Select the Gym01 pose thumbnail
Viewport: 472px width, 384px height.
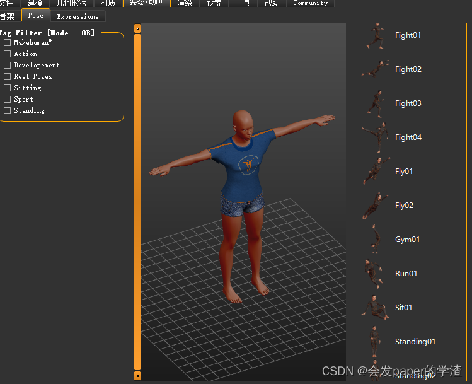[375, 239]
